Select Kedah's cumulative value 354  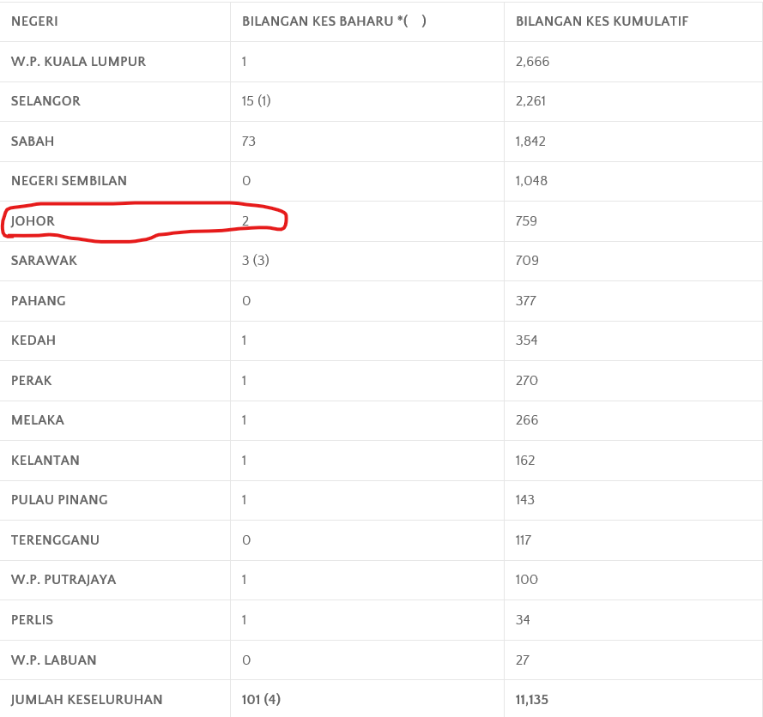526,340
